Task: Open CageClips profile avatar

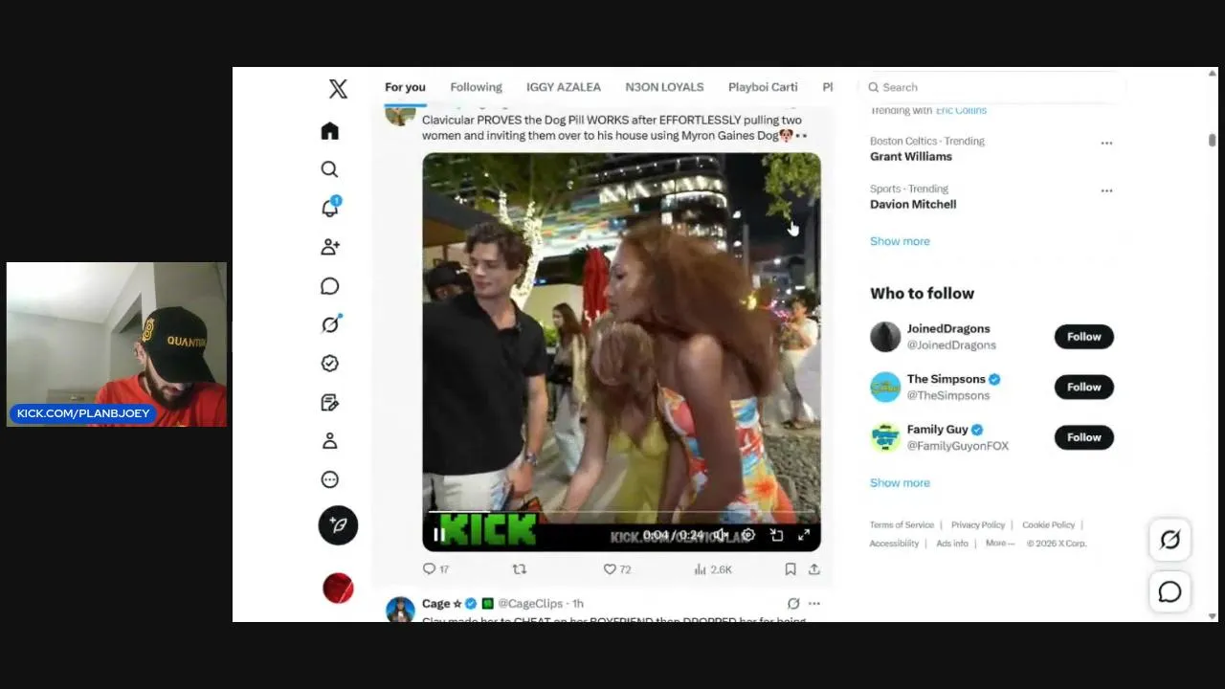Action: (x=400, y=610)
